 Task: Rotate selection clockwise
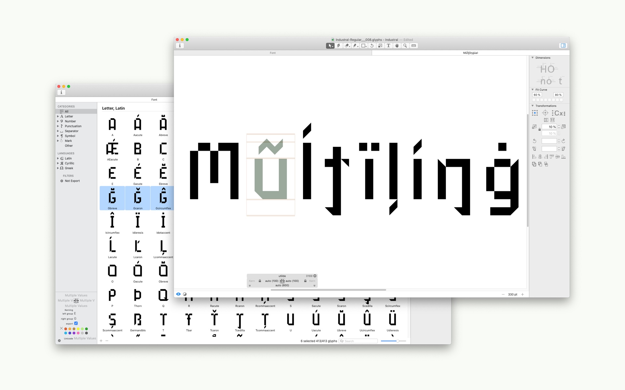[x=563, y=141]
